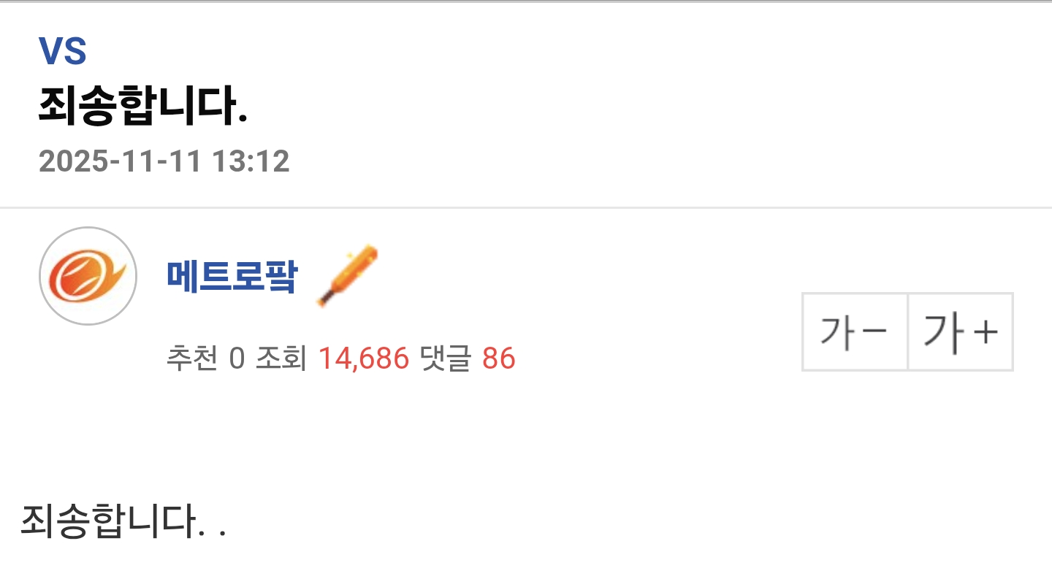Viewport: 1052px width, 587px height.
Task: Click the red comment count 86
Action: tap(499, 358)
